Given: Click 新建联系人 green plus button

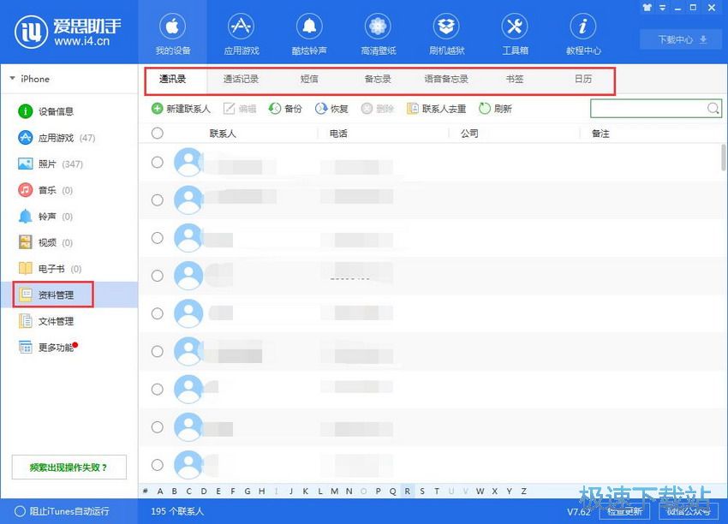Looking at the screenshot, I should [x=181, y=109].
